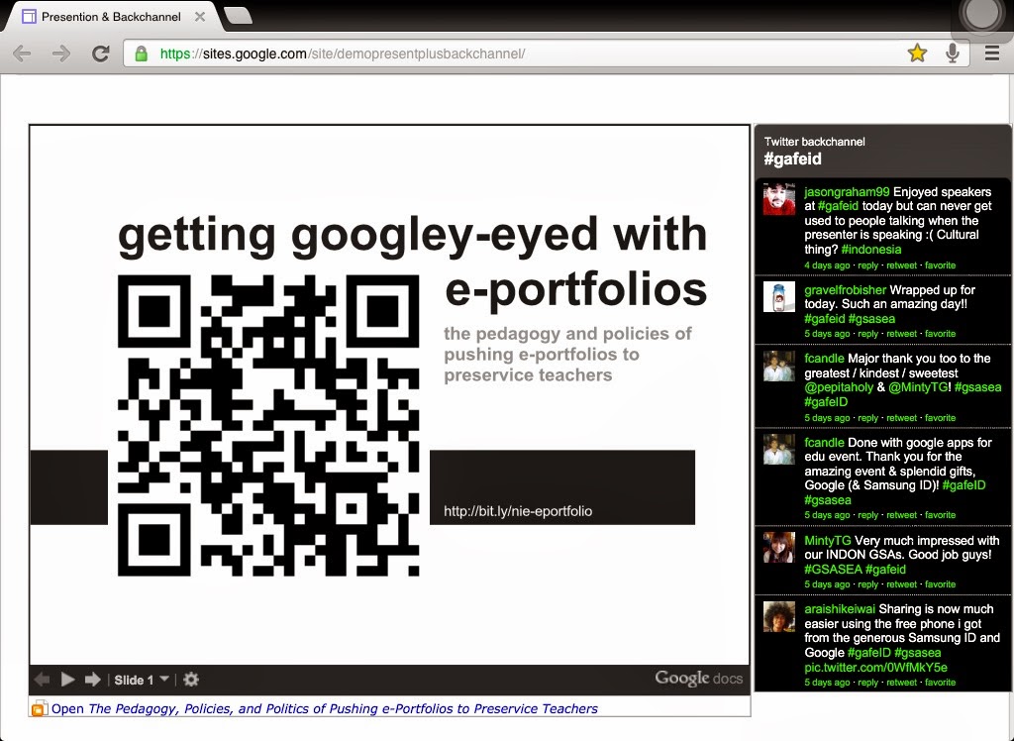Bookmark page with the star icon
Image resolution: width=1014 pixels, height=741 pixels.
(x=917, y=53)
